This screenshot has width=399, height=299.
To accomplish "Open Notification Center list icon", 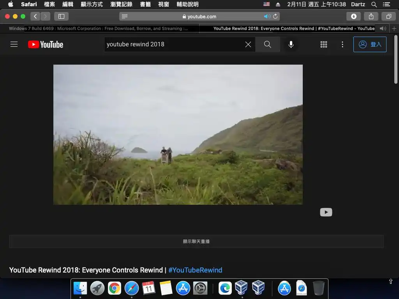I will (387, 4).
